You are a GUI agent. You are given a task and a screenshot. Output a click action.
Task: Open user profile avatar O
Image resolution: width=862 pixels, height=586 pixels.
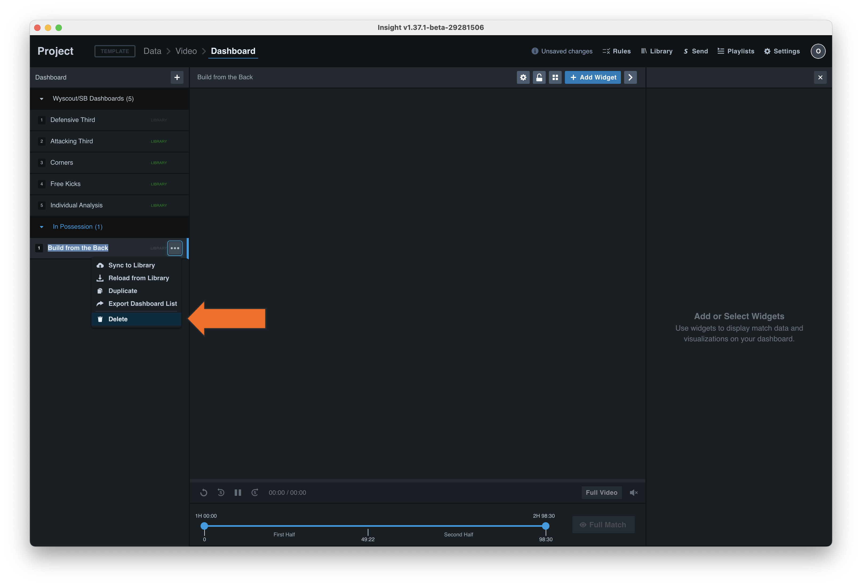click(818, 51)
